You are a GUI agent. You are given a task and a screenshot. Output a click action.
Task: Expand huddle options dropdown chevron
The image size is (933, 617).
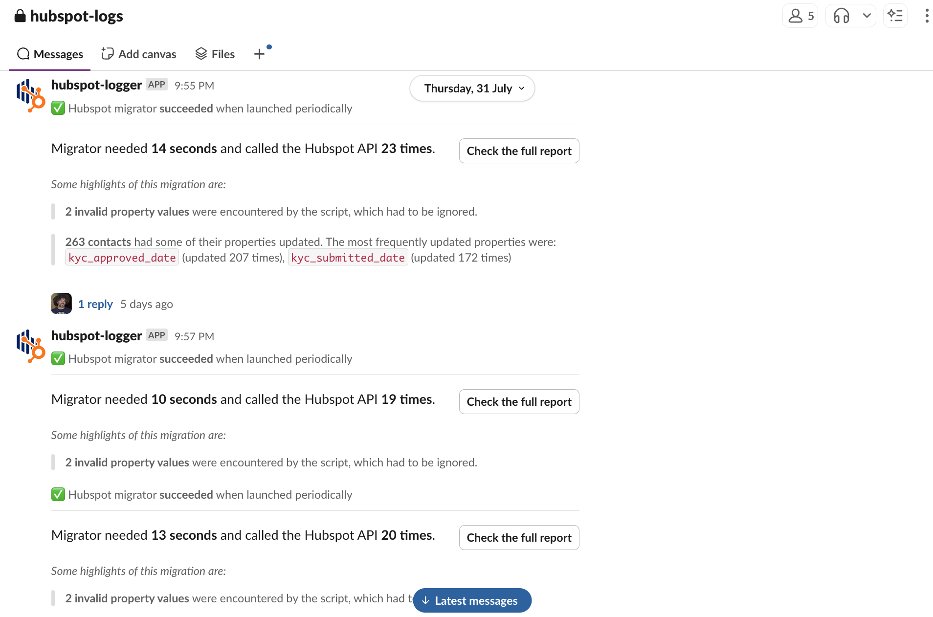click(x=866, y=16)
